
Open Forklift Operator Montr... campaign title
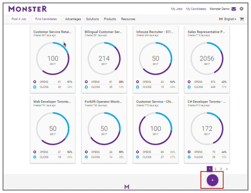(x=103, y=101)
